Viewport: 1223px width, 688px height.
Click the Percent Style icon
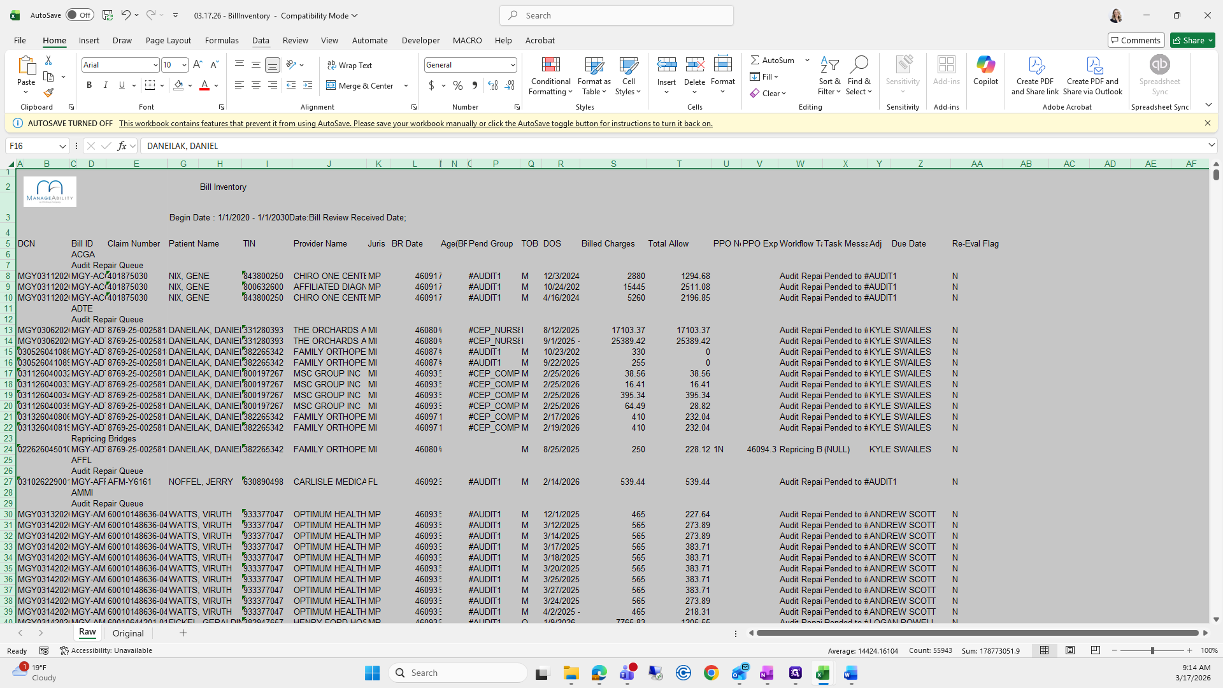[x=457, y=85]
